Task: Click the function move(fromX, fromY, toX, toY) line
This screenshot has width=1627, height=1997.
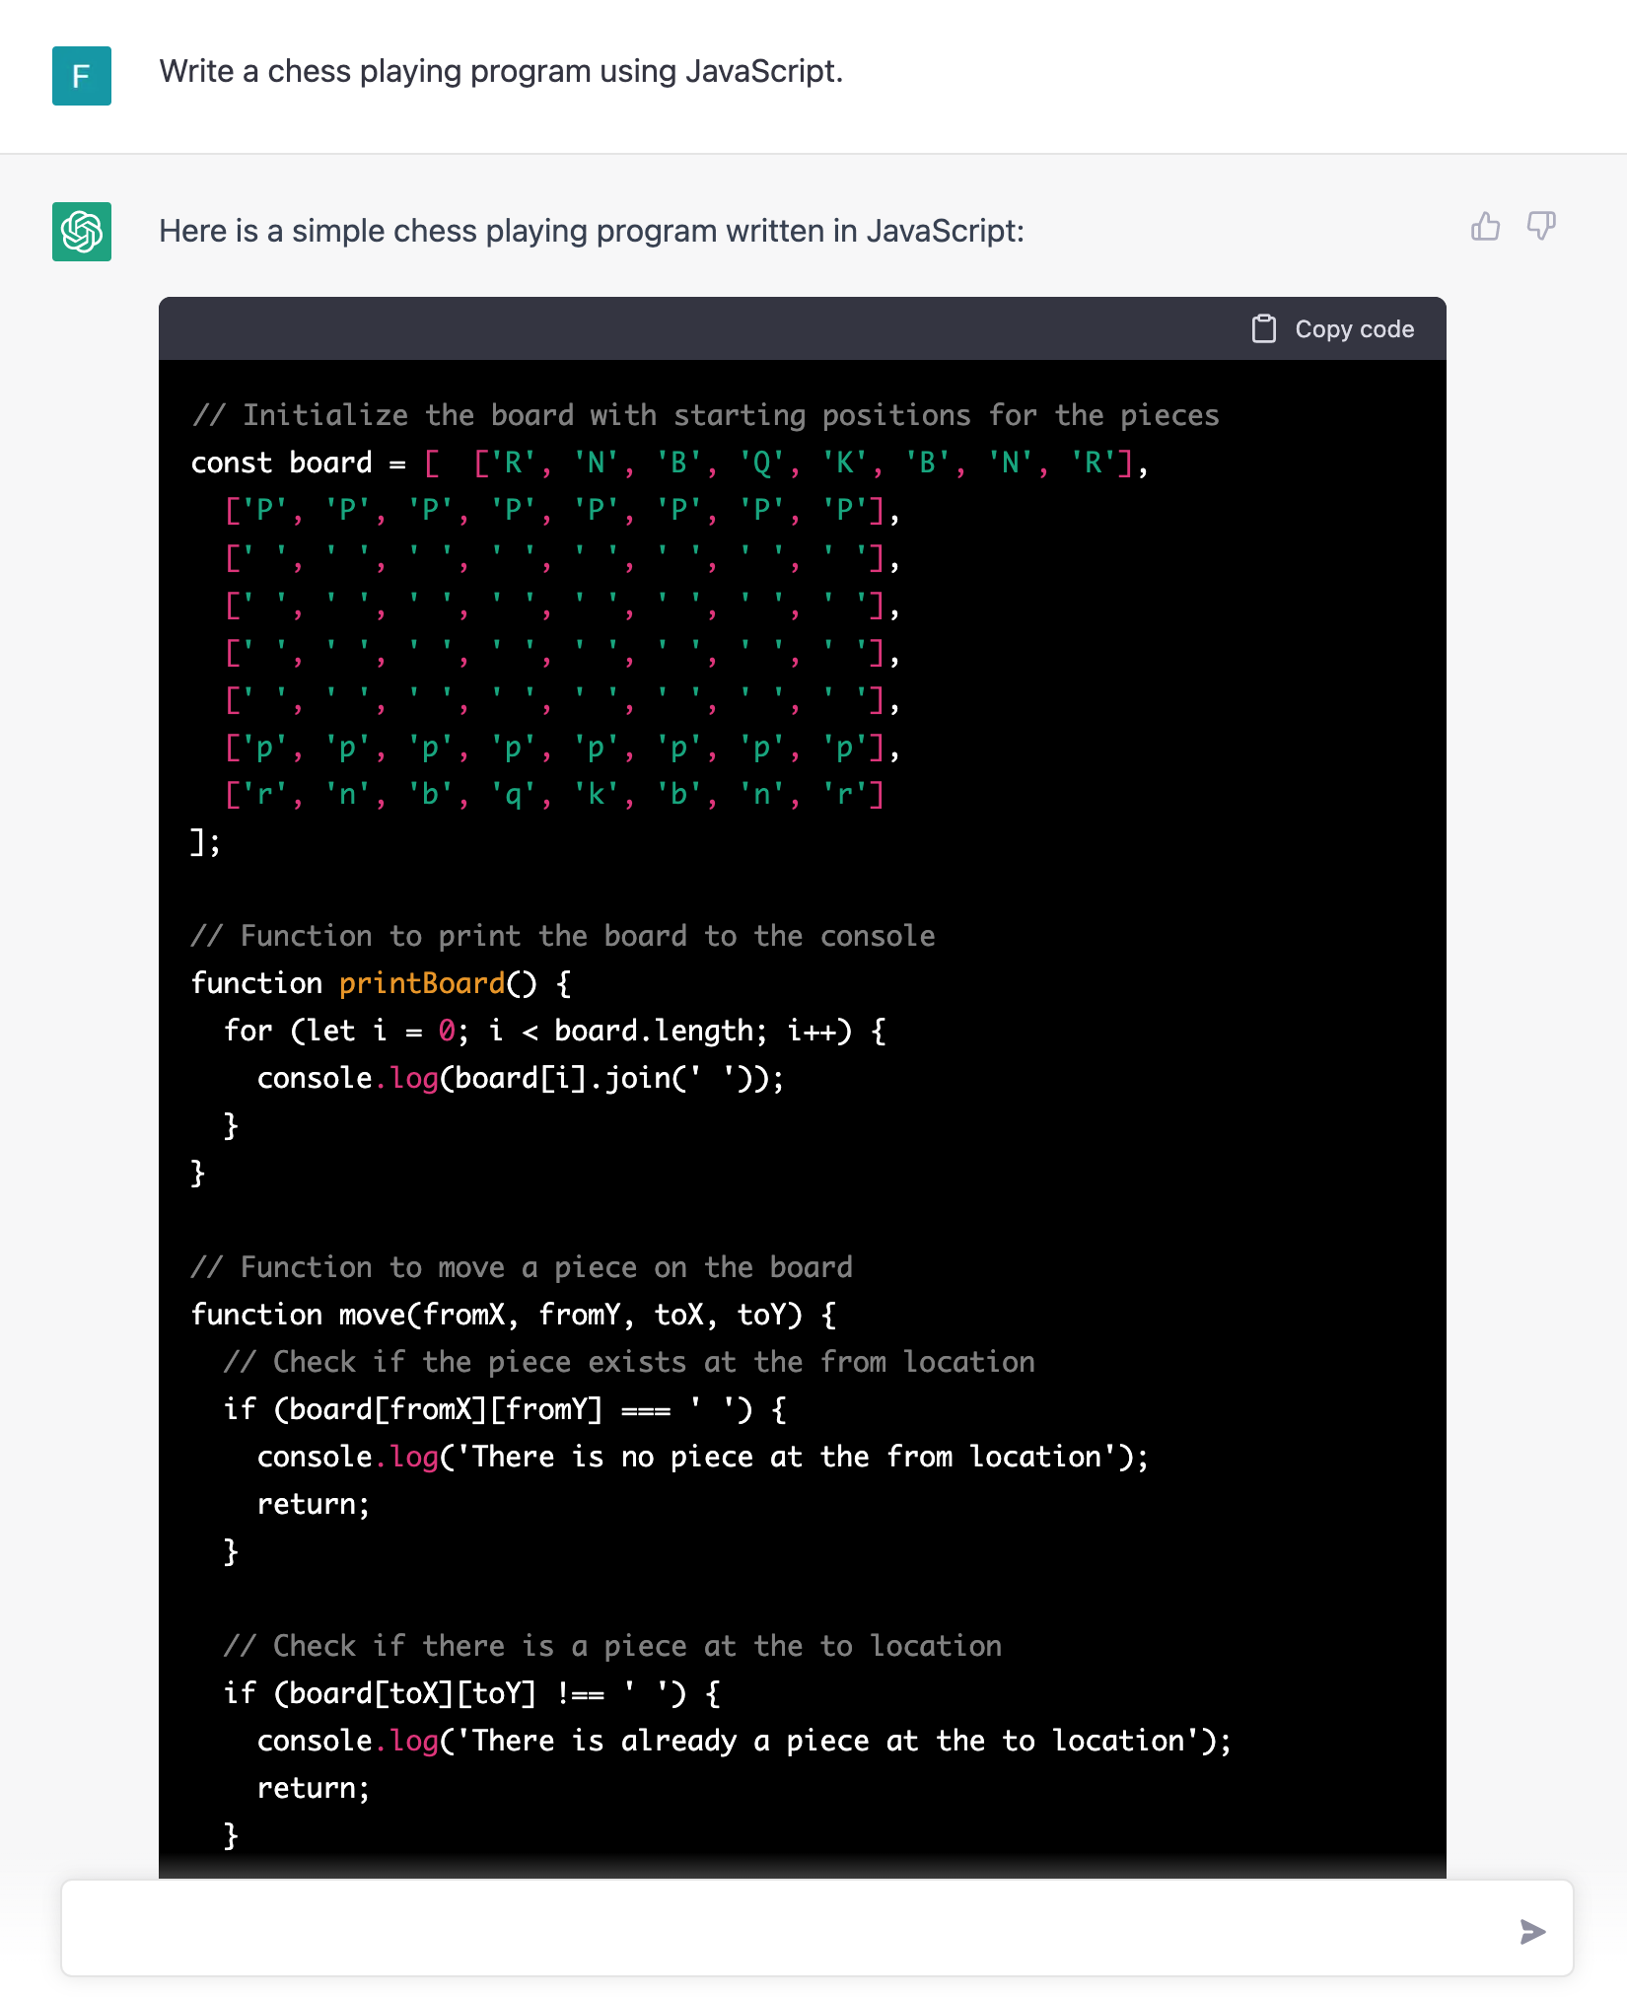Action: (513, 1315)
